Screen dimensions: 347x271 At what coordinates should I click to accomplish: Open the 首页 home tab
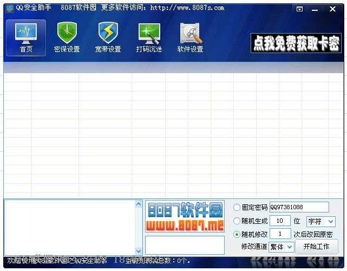click(x=26, y=38)
